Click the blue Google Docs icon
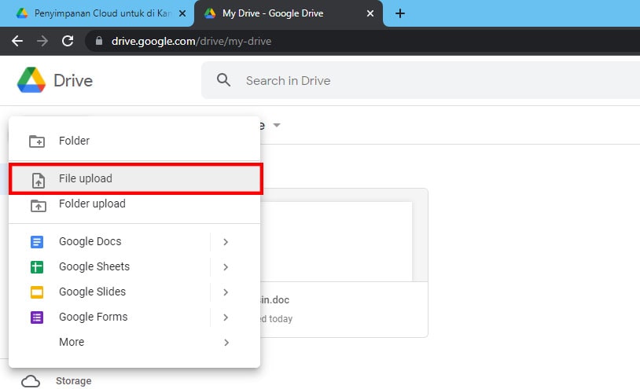The width and height of the screenshot is (640, 389). 37,242
